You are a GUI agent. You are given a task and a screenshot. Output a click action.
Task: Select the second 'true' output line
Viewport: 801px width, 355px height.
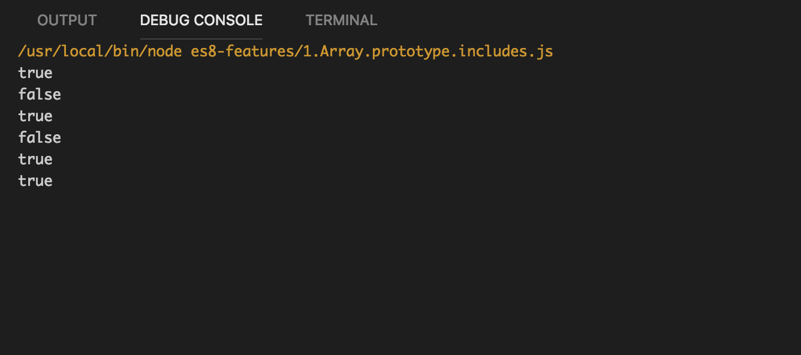point(35,116)
